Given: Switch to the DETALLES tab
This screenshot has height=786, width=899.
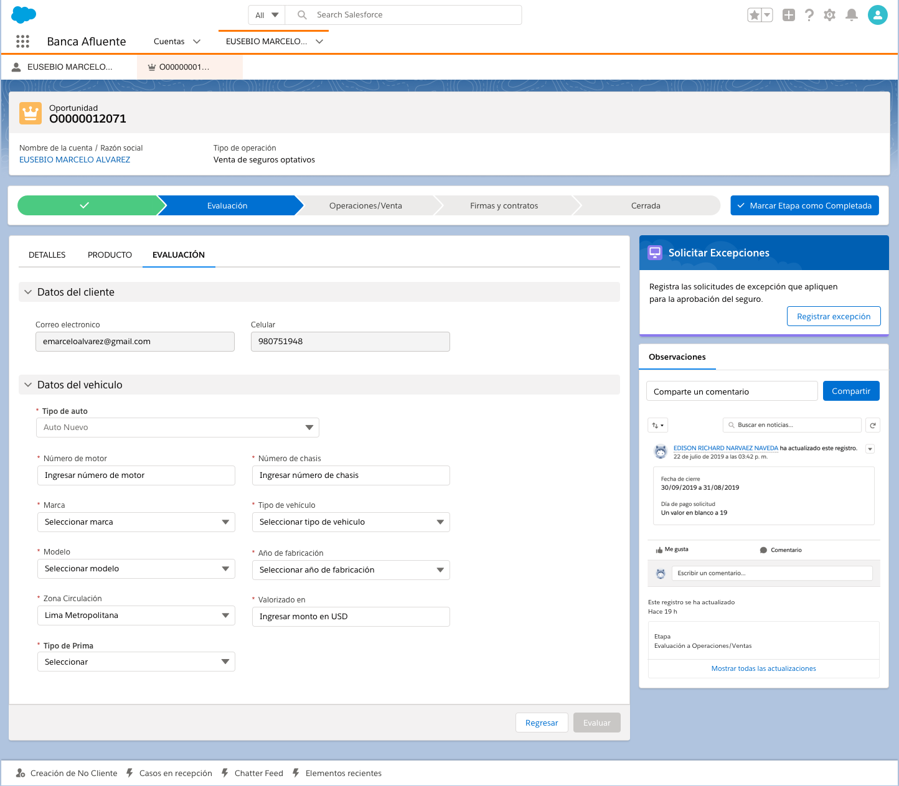Looking at the screenshot, I should coord(47,255).
